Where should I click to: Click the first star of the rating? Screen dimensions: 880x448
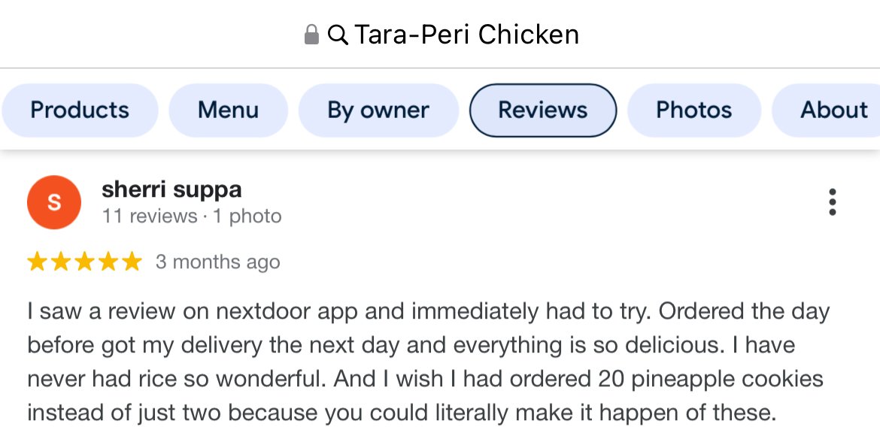[37, 262]
